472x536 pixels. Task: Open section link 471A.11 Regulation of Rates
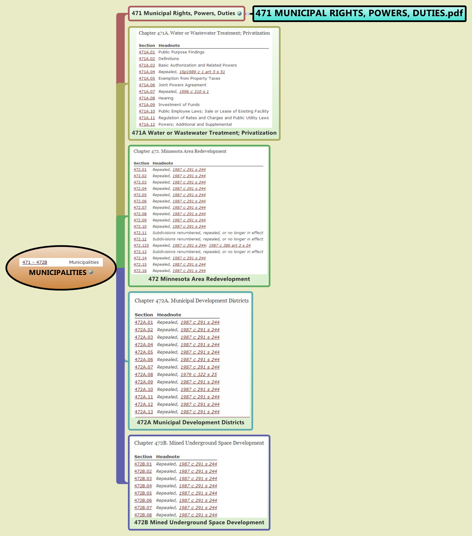tap(147, 118)
